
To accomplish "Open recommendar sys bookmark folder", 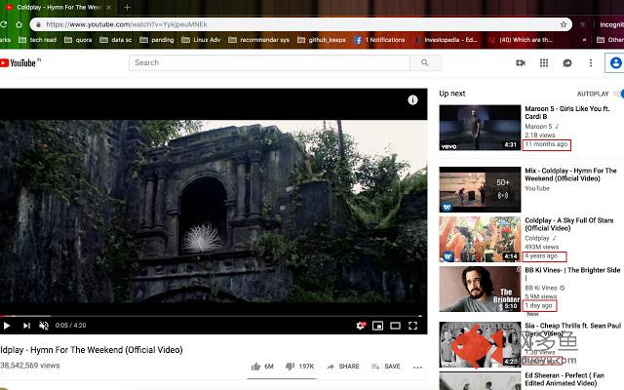I will tap(259, 40).
